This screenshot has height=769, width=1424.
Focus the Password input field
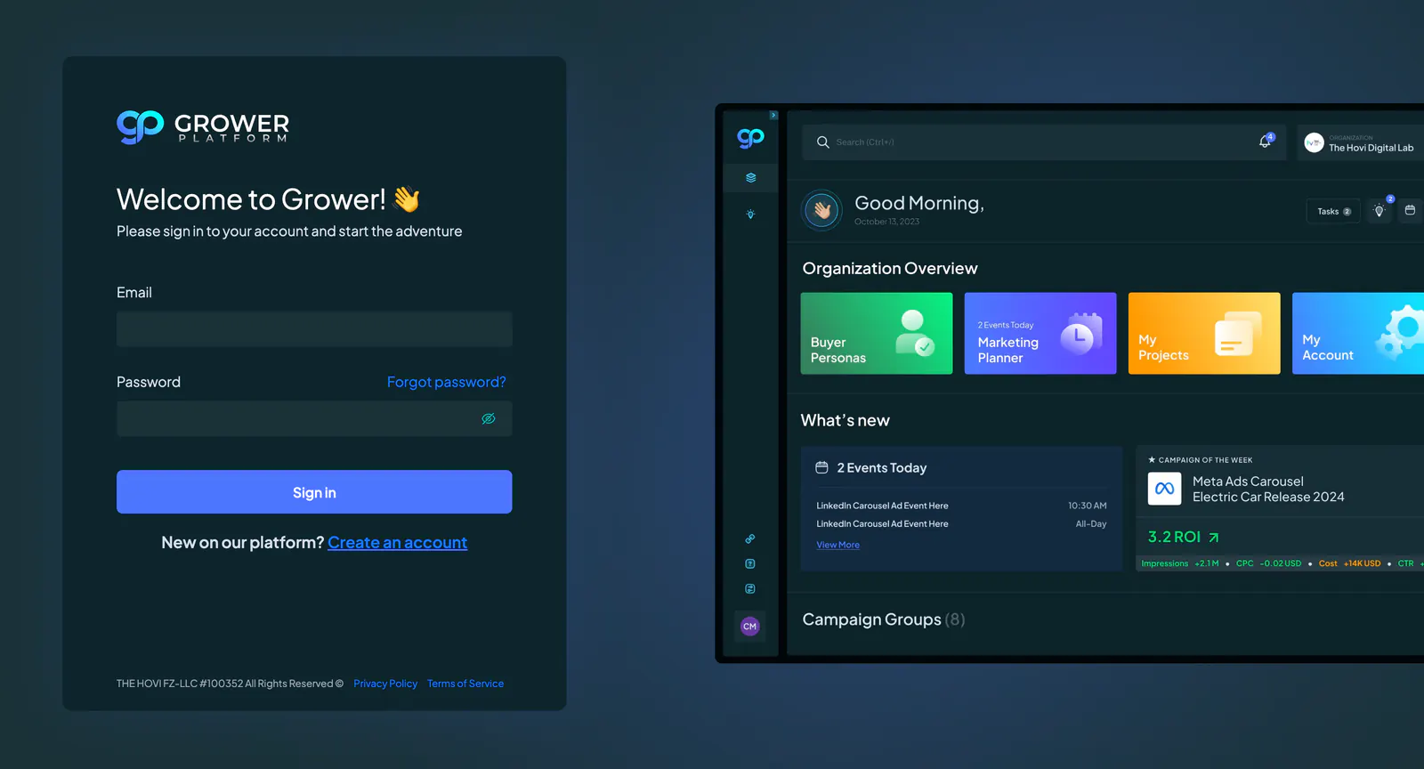pyautogui.click(x=314, y=418)
